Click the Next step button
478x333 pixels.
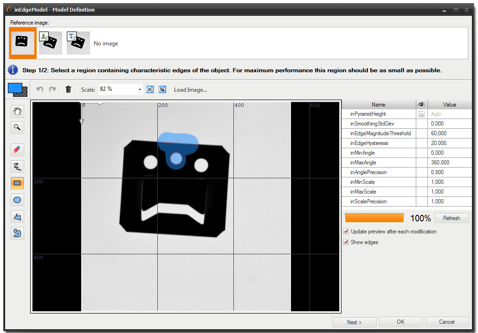pos(354,322)
